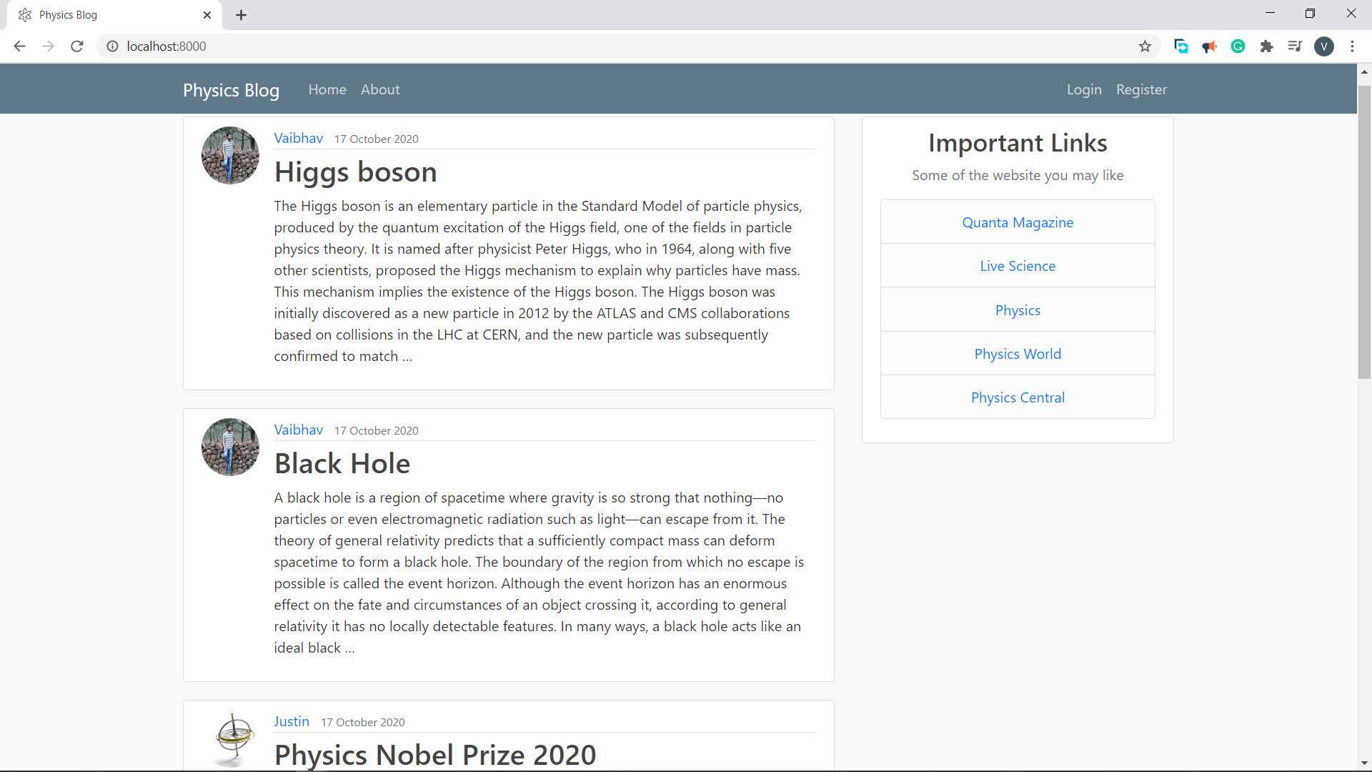1372x772 pixels.
Task: Click the Register link
Action: point(1141,89)
